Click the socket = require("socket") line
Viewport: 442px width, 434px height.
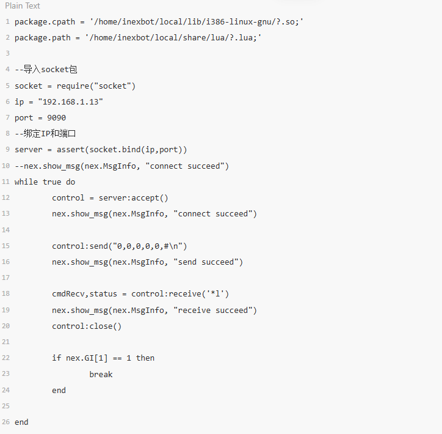pyautogui.click(x=75, y=86)
